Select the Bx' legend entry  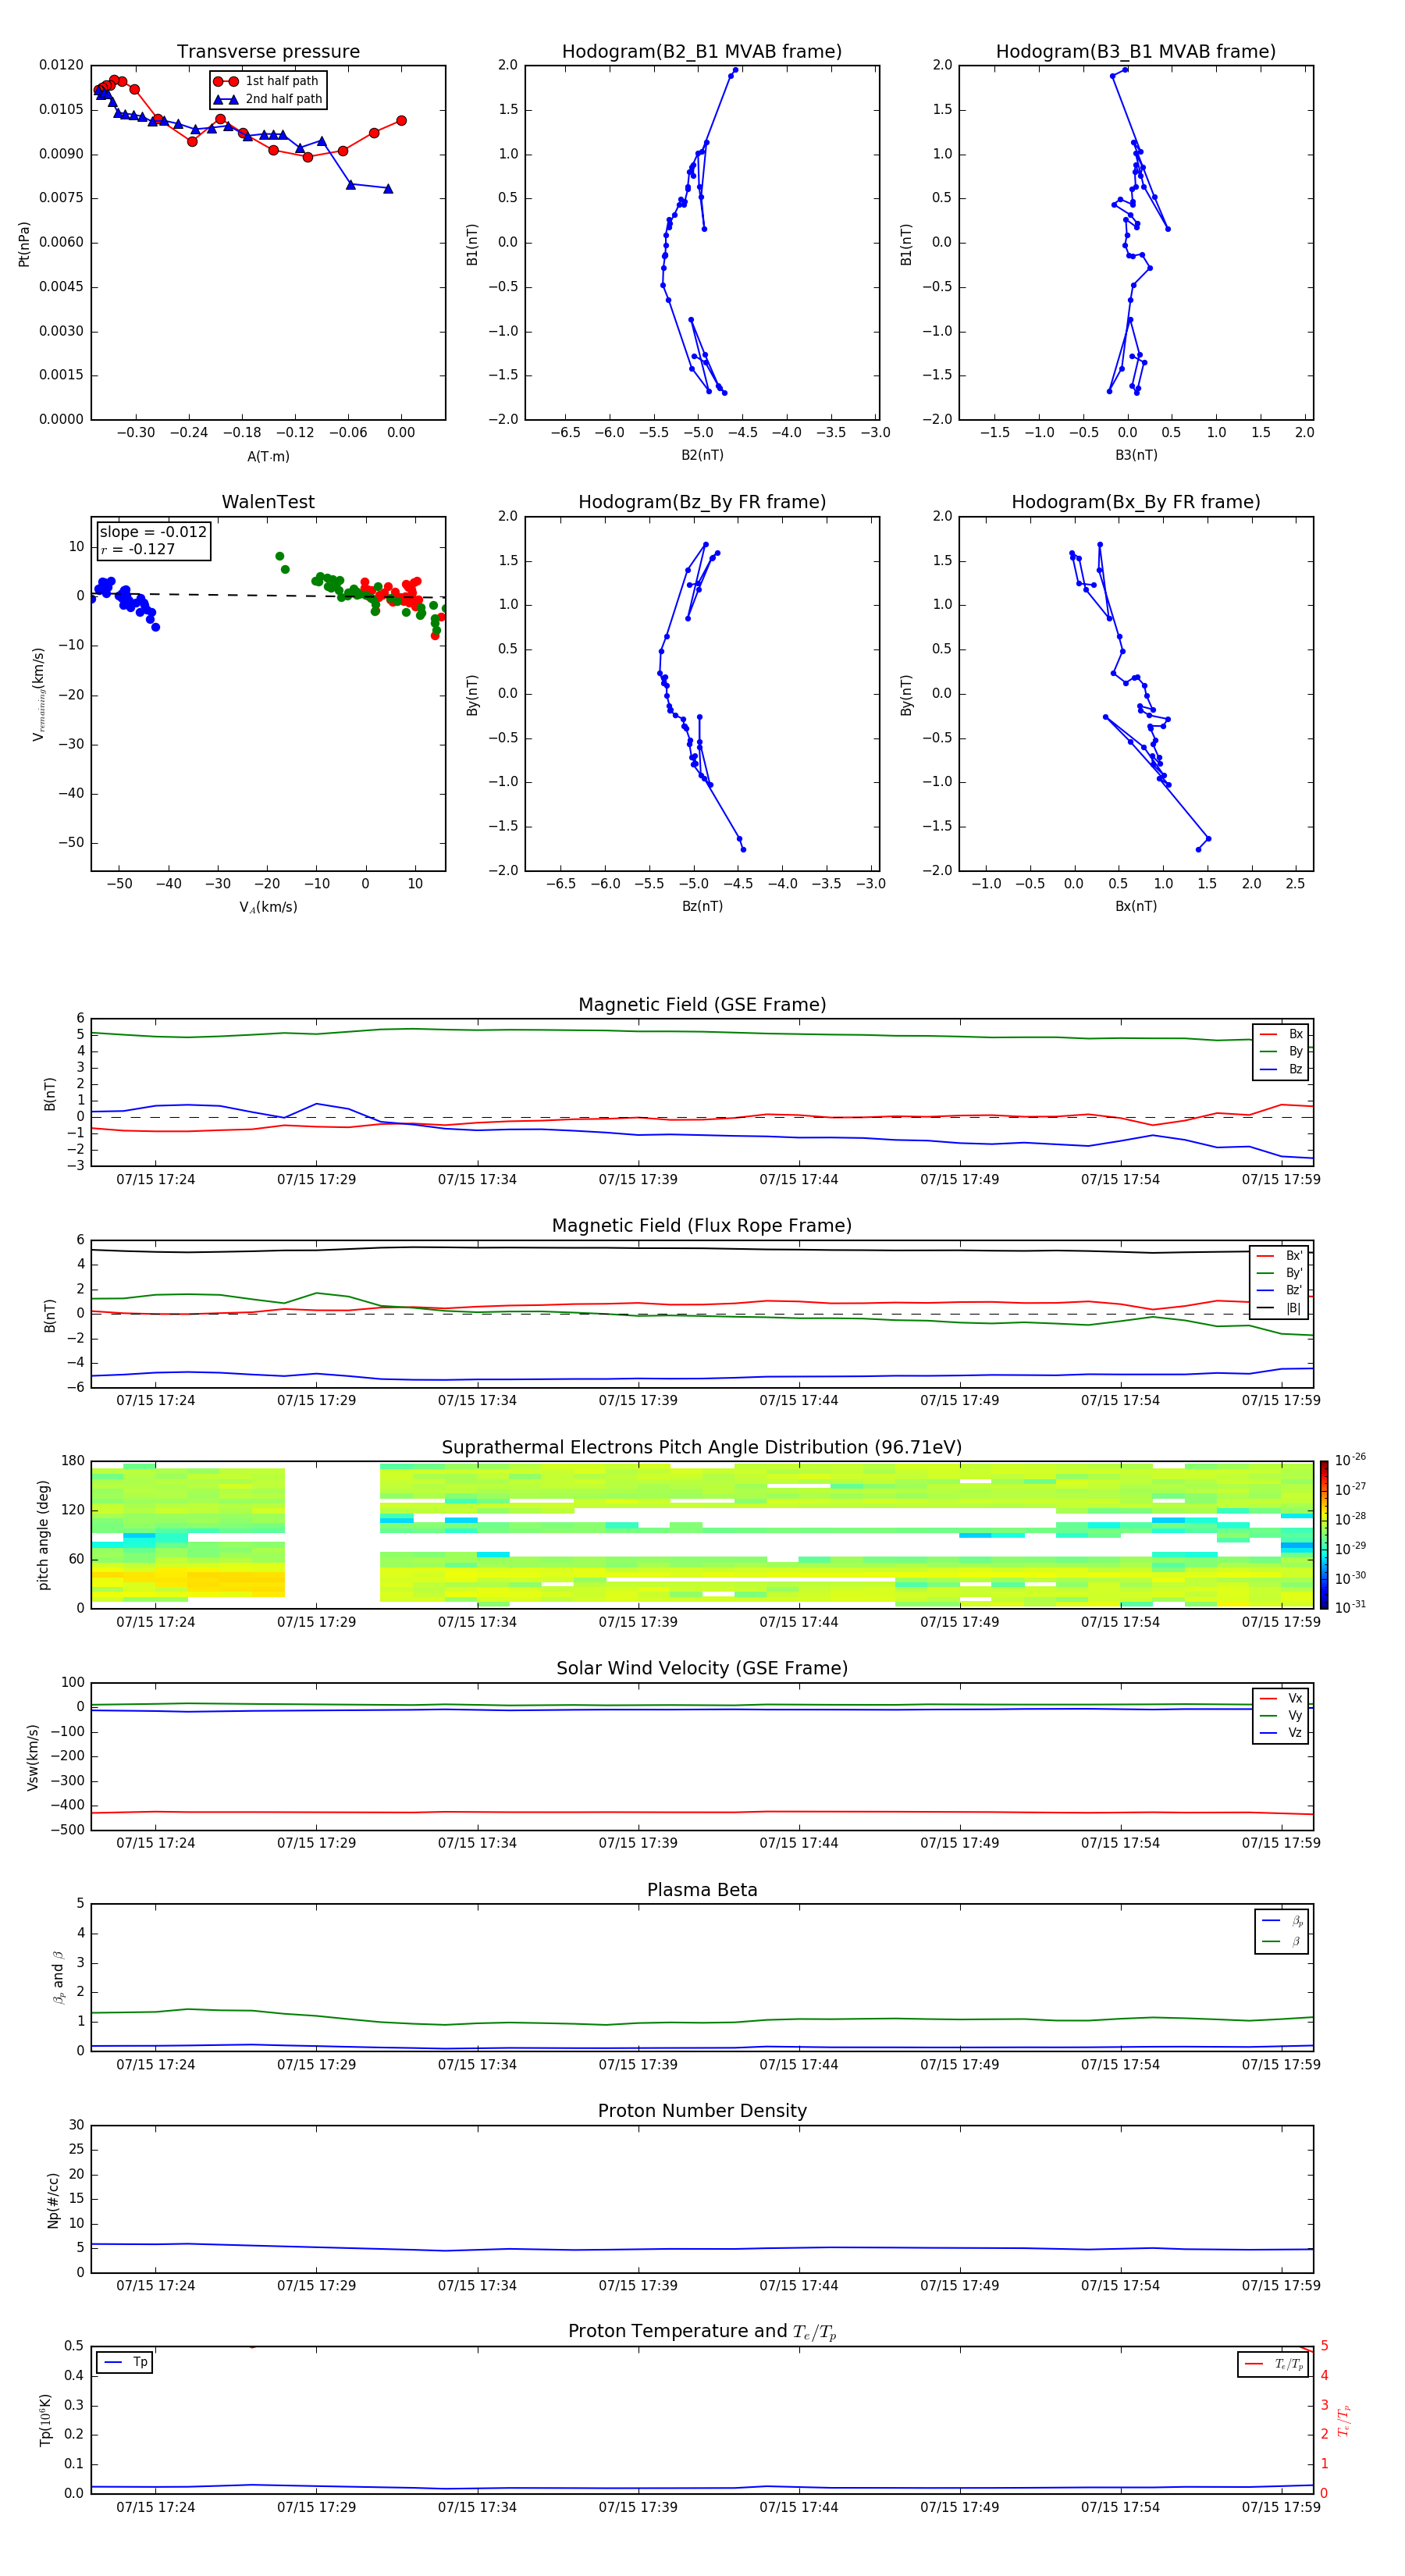point(1280,1256)
